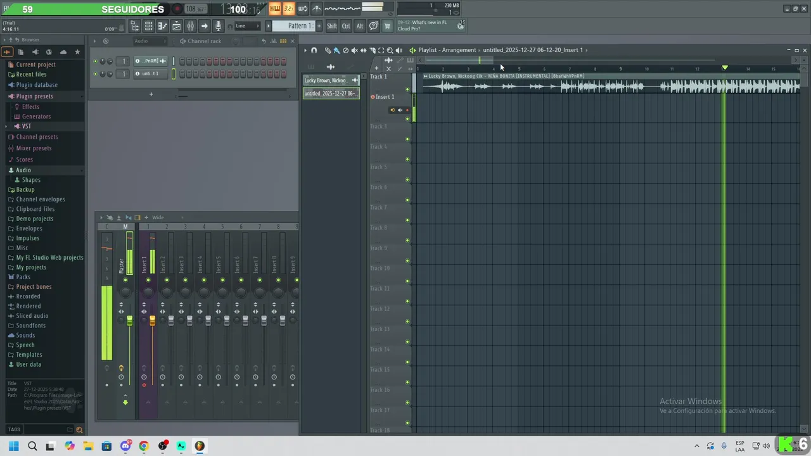Toggle the Insert 2 mute LED in the mixer
811x456 pixels.
167,280
